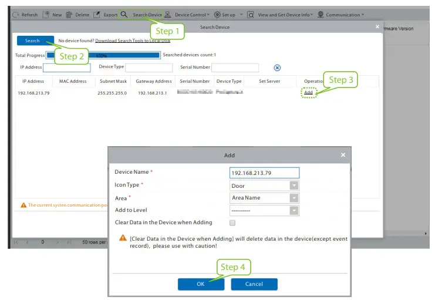
Task: Click the MAC Address column header
Action: click(x=73, y=82)
